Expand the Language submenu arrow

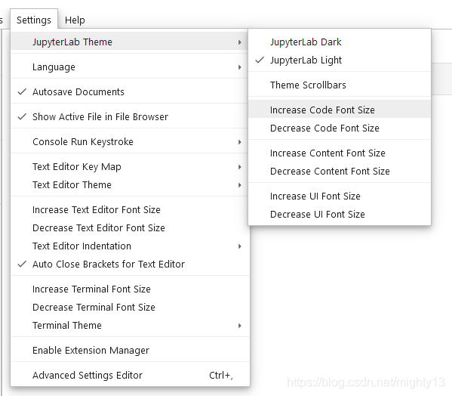coord(239,67)
